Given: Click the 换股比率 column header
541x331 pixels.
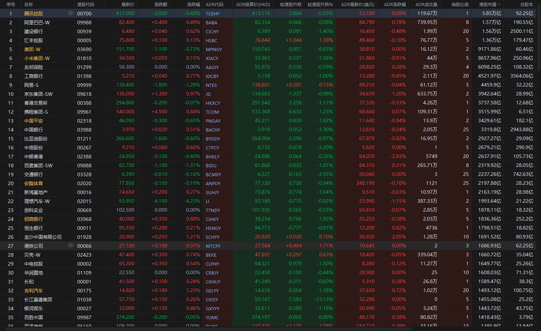Looking at the screenshot, I should pyautogui.click(x=460, y=5).
